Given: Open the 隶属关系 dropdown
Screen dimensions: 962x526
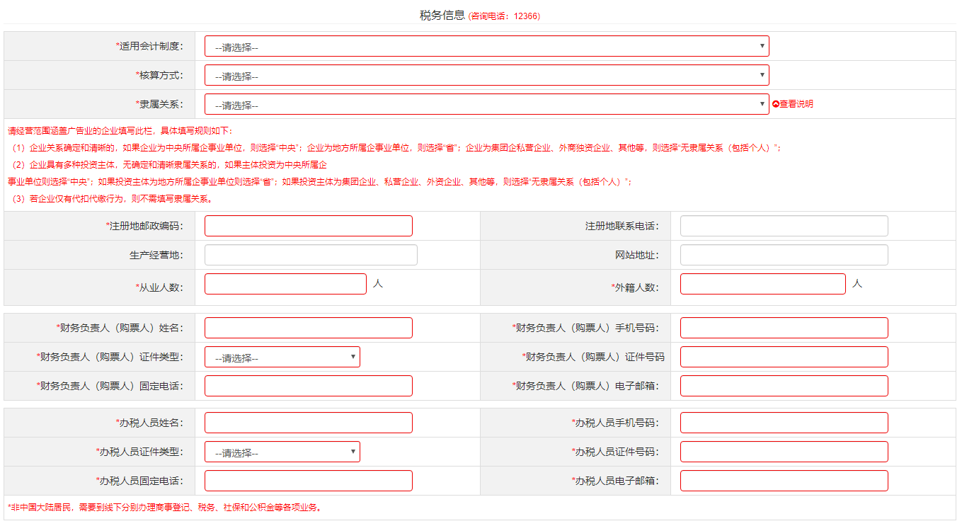Looking at the screenshot, I should 486,105.
